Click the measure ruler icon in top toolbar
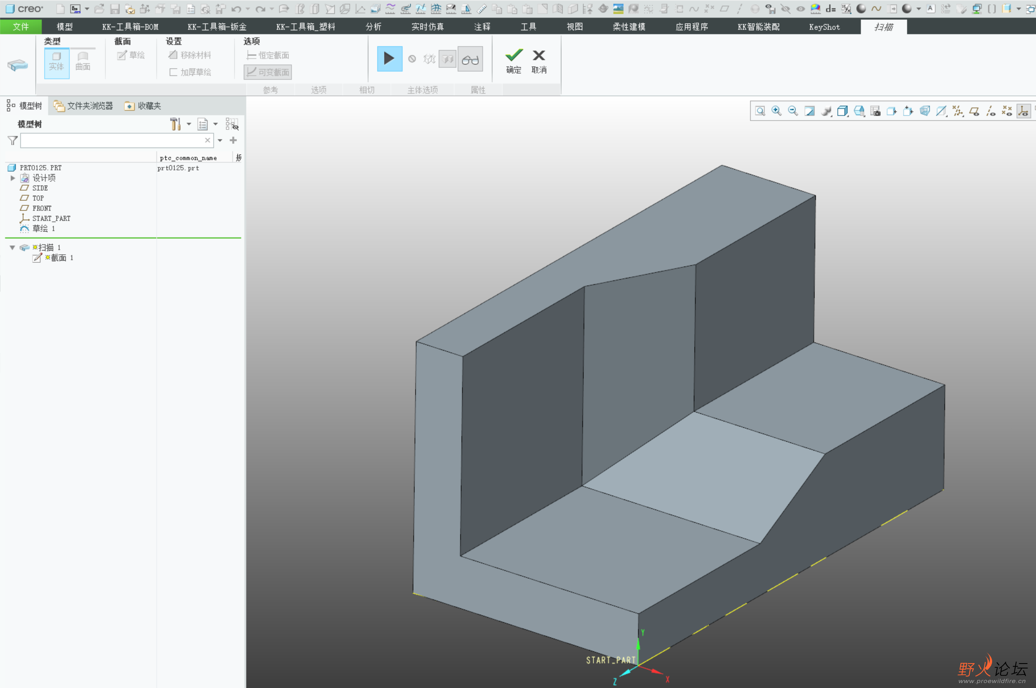This screenshot has width=1036, height=688. coord(481,9)
